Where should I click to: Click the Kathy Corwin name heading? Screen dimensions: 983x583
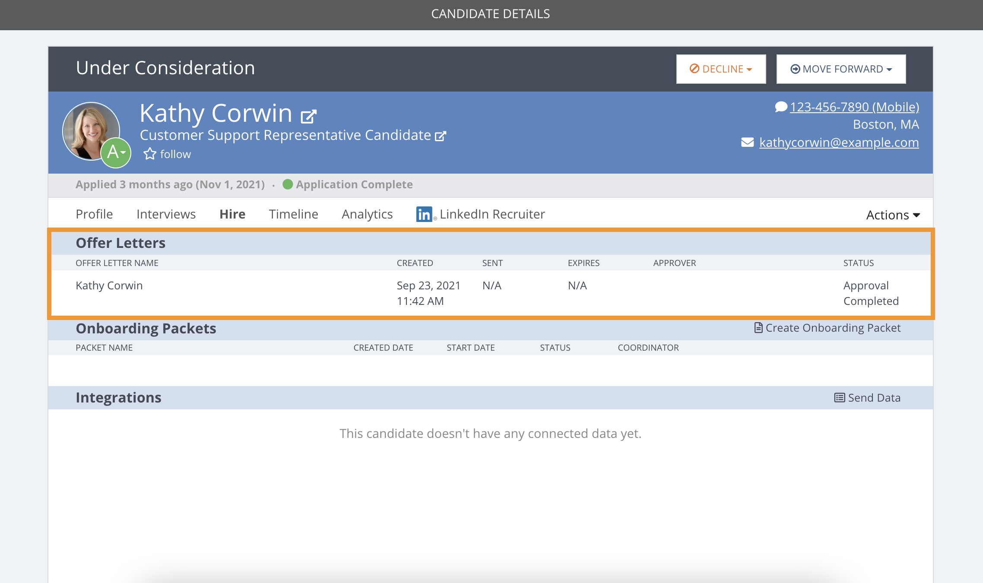pos(216,113)
